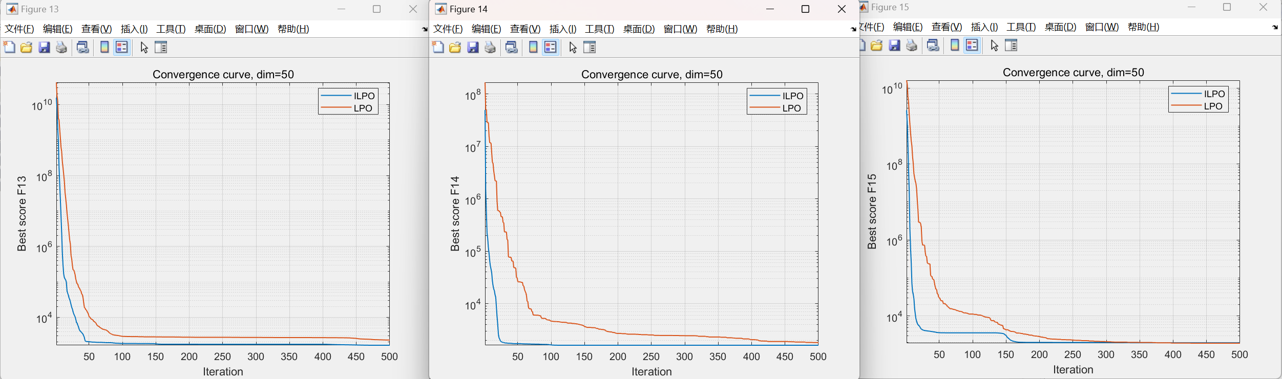
Task: Insert colorbar in Figure 13
Action: coord(104,47)
